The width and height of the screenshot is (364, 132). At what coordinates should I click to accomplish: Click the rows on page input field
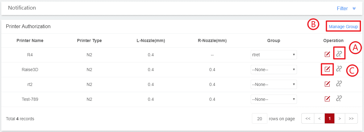coord(260,118)
